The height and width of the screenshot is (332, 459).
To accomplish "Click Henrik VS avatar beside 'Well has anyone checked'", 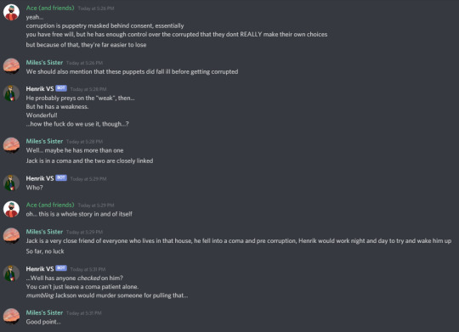I will [x=11, y=273].
